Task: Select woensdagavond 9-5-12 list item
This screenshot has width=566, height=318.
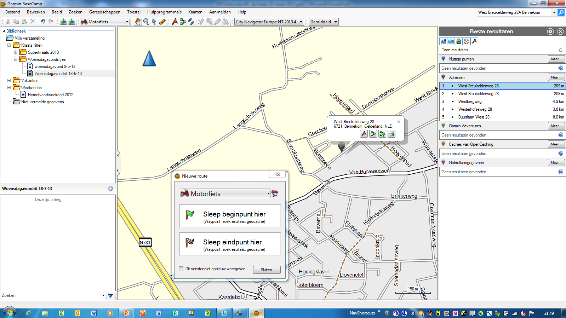Action: (x=55, y=67)
